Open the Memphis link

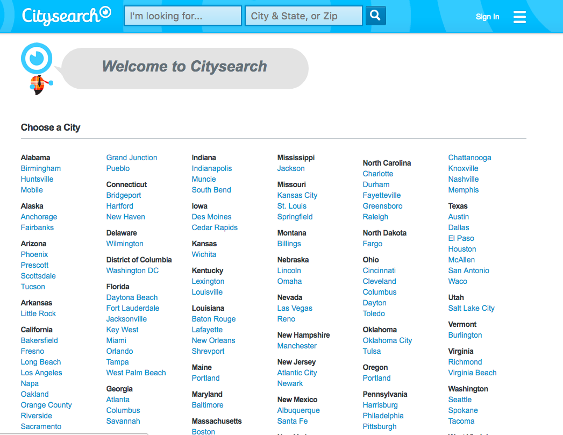(x=463, y=190)
